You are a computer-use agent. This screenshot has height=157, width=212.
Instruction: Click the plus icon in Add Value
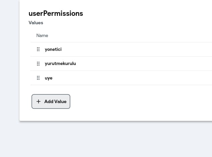(39, 101)
